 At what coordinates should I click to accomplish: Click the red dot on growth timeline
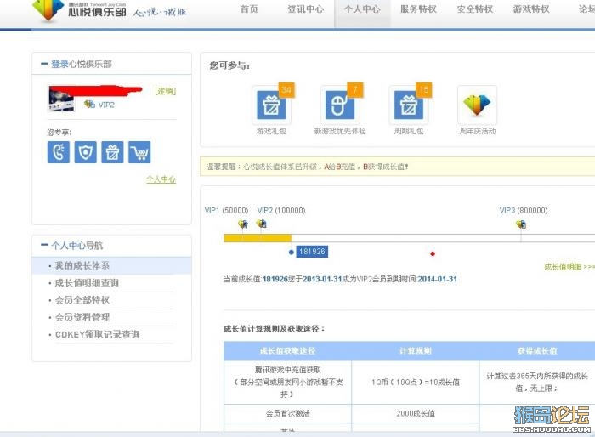[x=433, y=253]
